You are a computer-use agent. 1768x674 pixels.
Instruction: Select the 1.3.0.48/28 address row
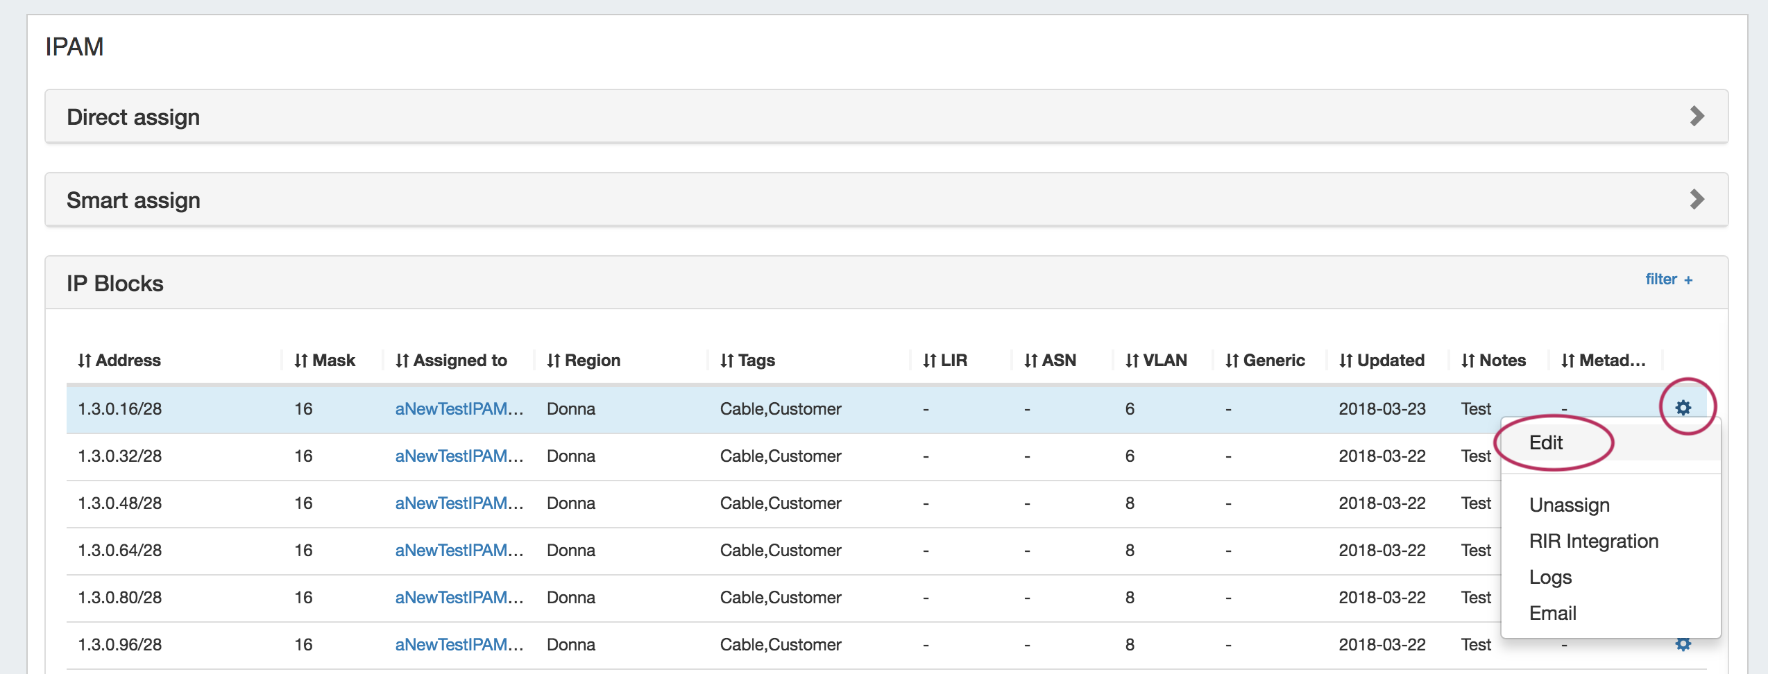click(x=120, y=503)
